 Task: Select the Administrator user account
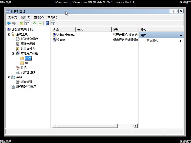pos(66,35)
